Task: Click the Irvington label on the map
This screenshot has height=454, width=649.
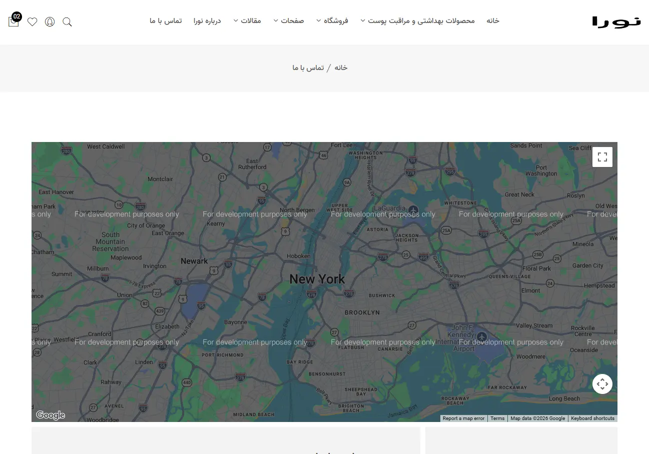Action: click(155, 266)
